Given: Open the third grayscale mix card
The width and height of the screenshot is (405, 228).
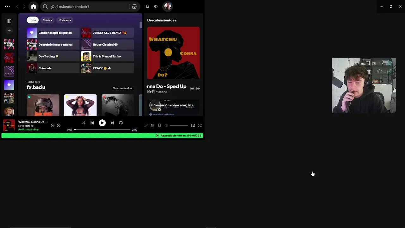Looking at the screenshot, I should pos(118,105).
